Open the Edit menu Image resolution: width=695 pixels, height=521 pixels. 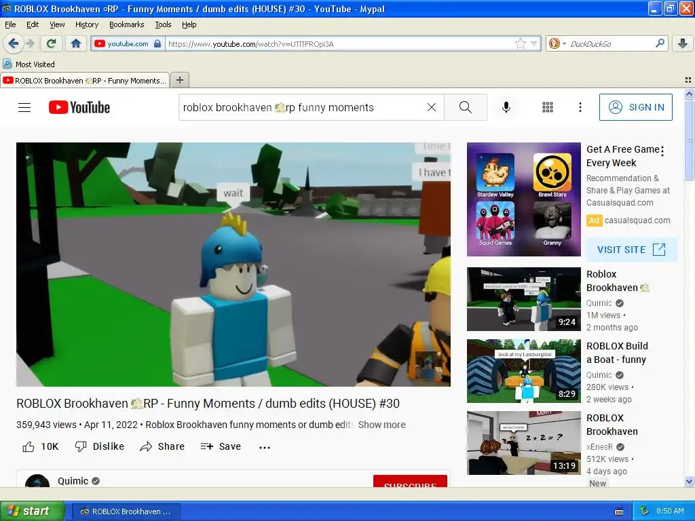[33, 24]
